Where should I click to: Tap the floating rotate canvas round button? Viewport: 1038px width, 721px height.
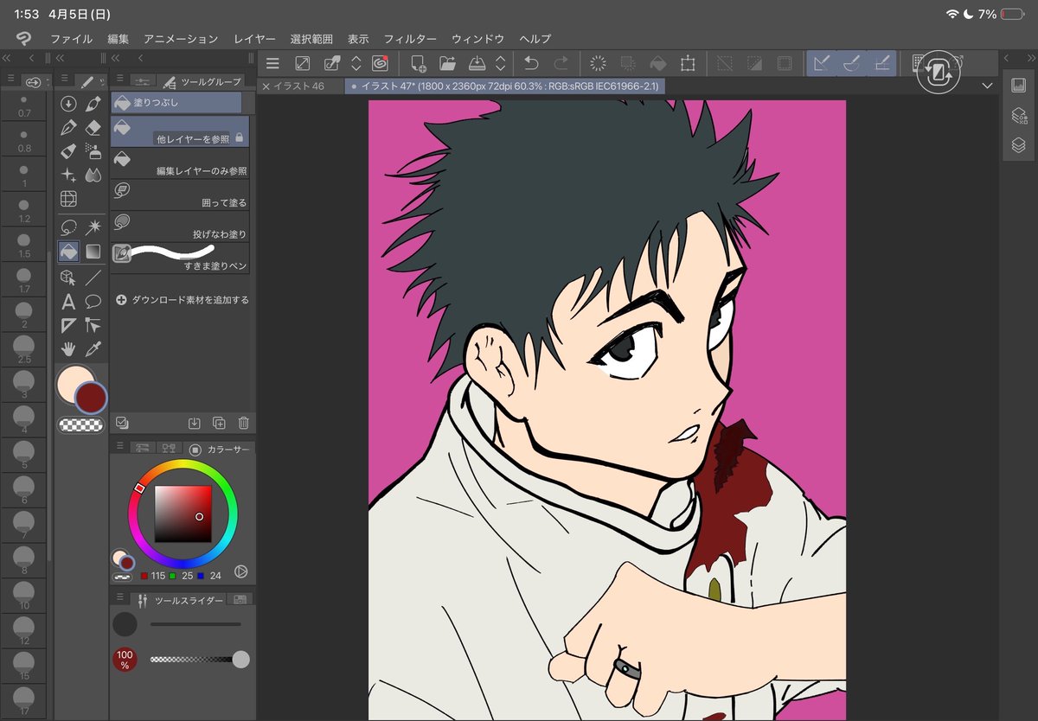[939, 71]
